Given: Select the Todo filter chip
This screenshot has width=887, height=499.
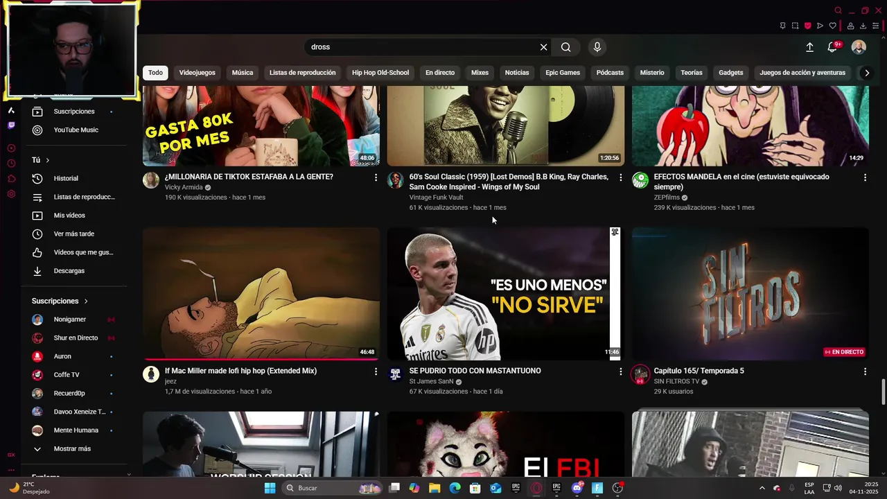Looking at the screenshot, I should 155,73.
